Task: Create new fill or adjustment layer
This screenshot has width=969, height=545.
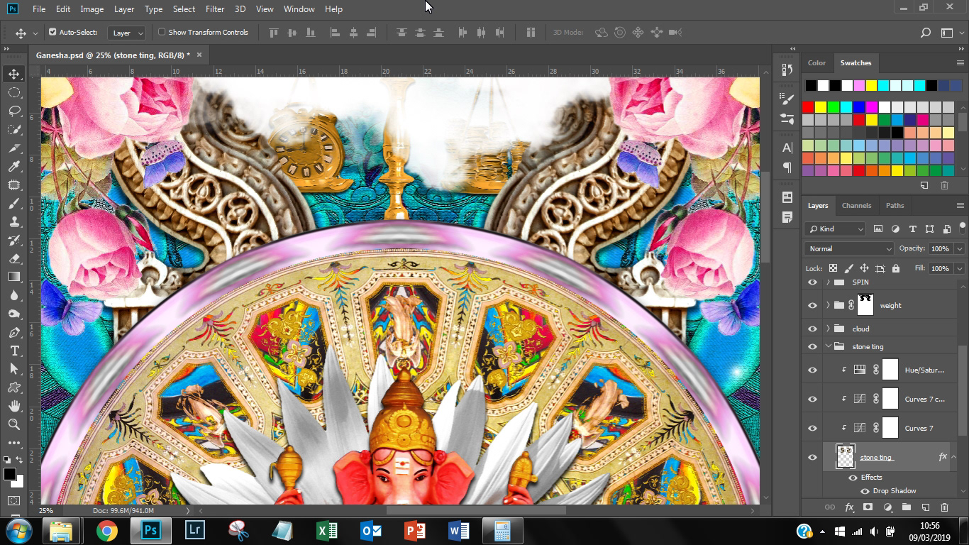Action: click(887, 507)
